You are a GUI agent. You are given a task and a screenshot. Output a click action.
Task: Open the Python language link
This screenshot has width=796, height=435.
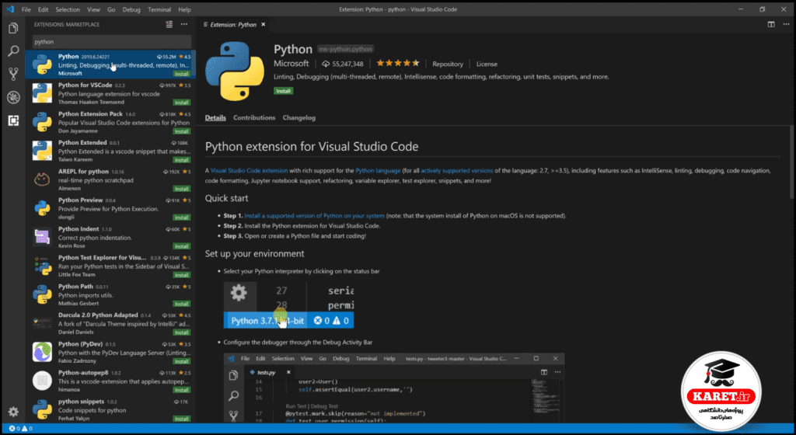(x=379, y=170)
